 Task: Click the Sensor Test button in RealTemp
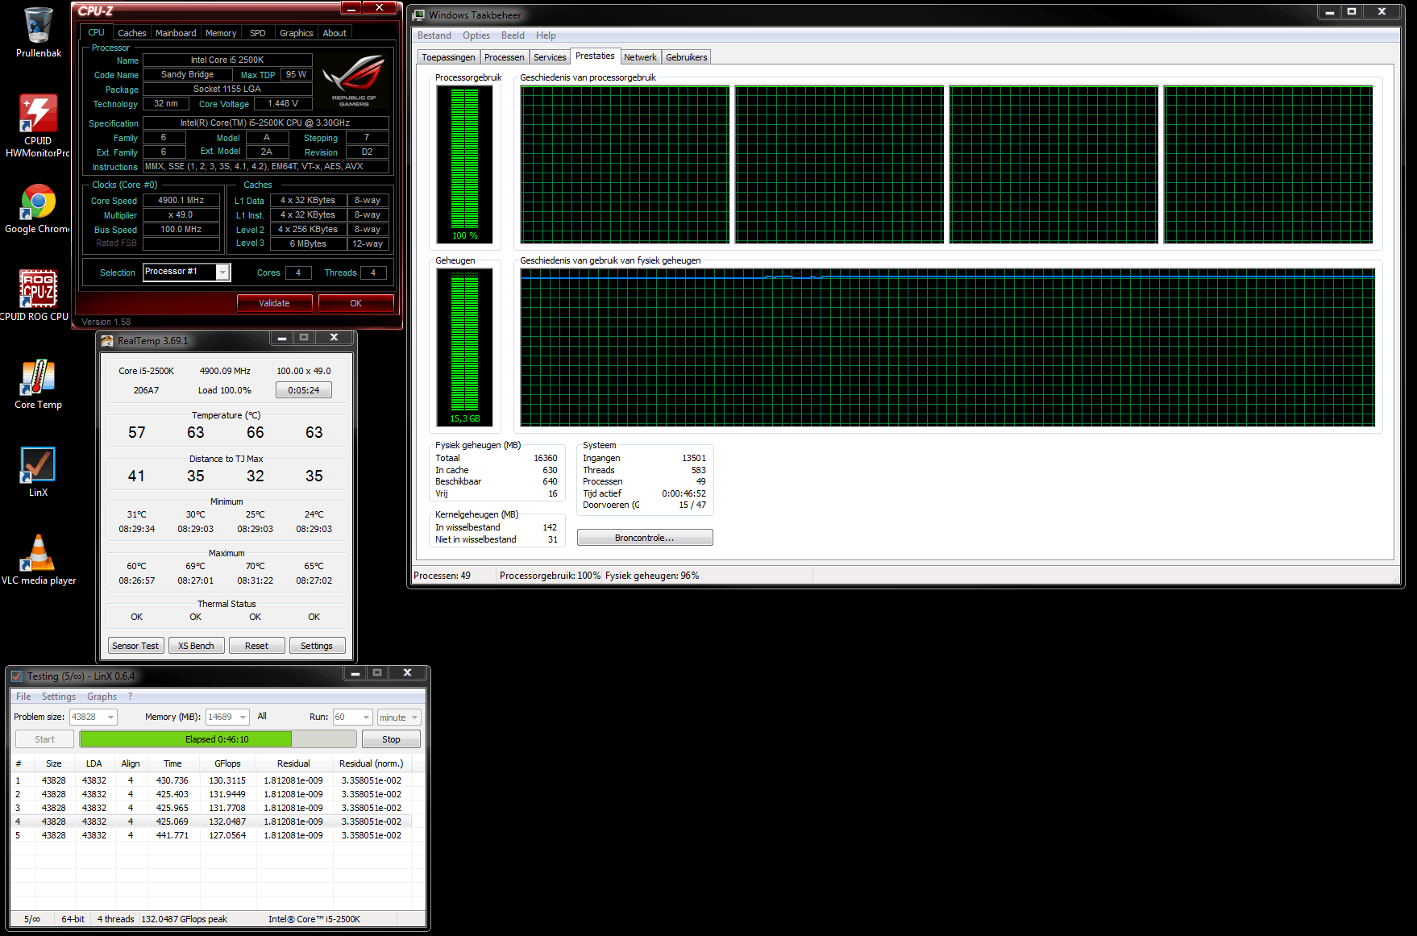point(135,646)
